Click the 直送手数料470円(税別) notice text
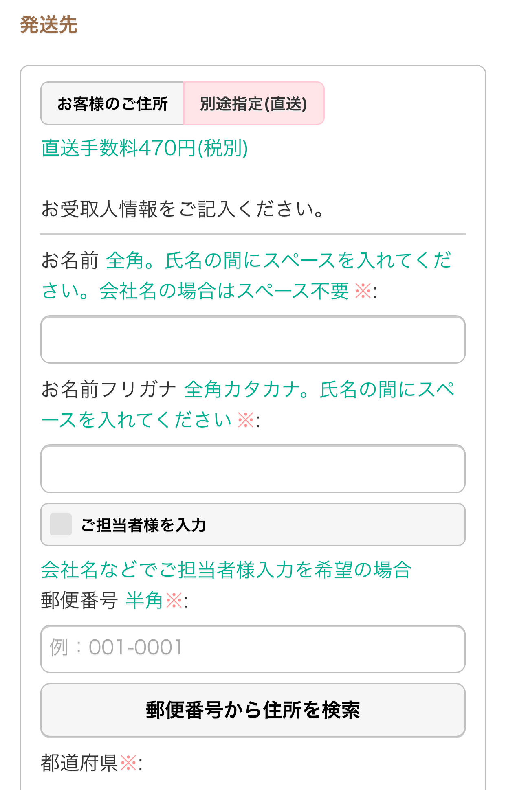Image resolution: width=506 pixels, height=790 pixels. click(144, 148)
